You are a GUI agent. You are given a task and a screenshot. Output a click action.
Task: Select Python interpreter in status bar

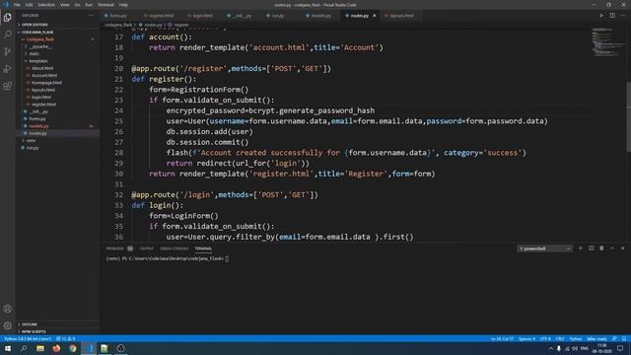click(28, 339)
